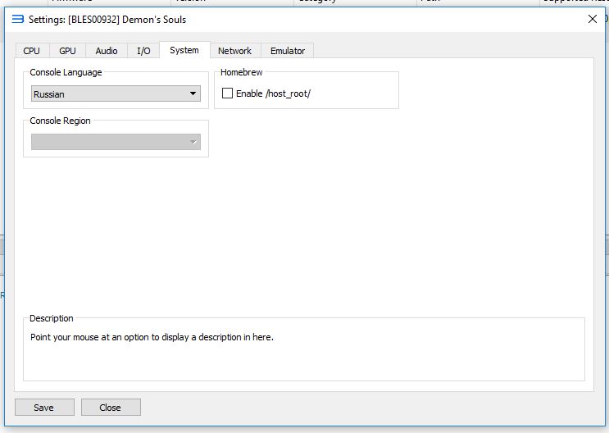Click the RPCS3 icon in title bar
This screenshot has height=433, width=609.
[x=17, y=19]
